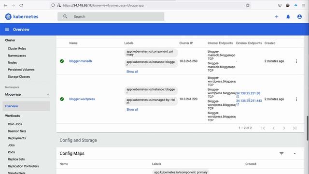Open Storage Classes in sidebar
Image resolution: width=309 pixels, height=174 pixels.
point(19,76)
